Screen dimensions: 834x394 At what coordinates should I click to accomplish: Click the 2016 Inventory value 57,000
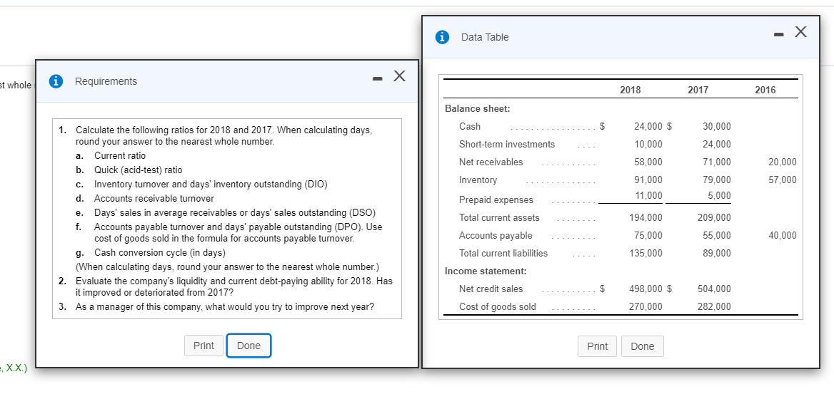pyautogui.click(x=783, y=180)
